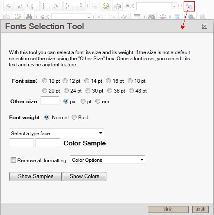The height and width of the screenshot is (215, 214).
Task: Confirm with the 确定 button
Action: click(168, 209)
